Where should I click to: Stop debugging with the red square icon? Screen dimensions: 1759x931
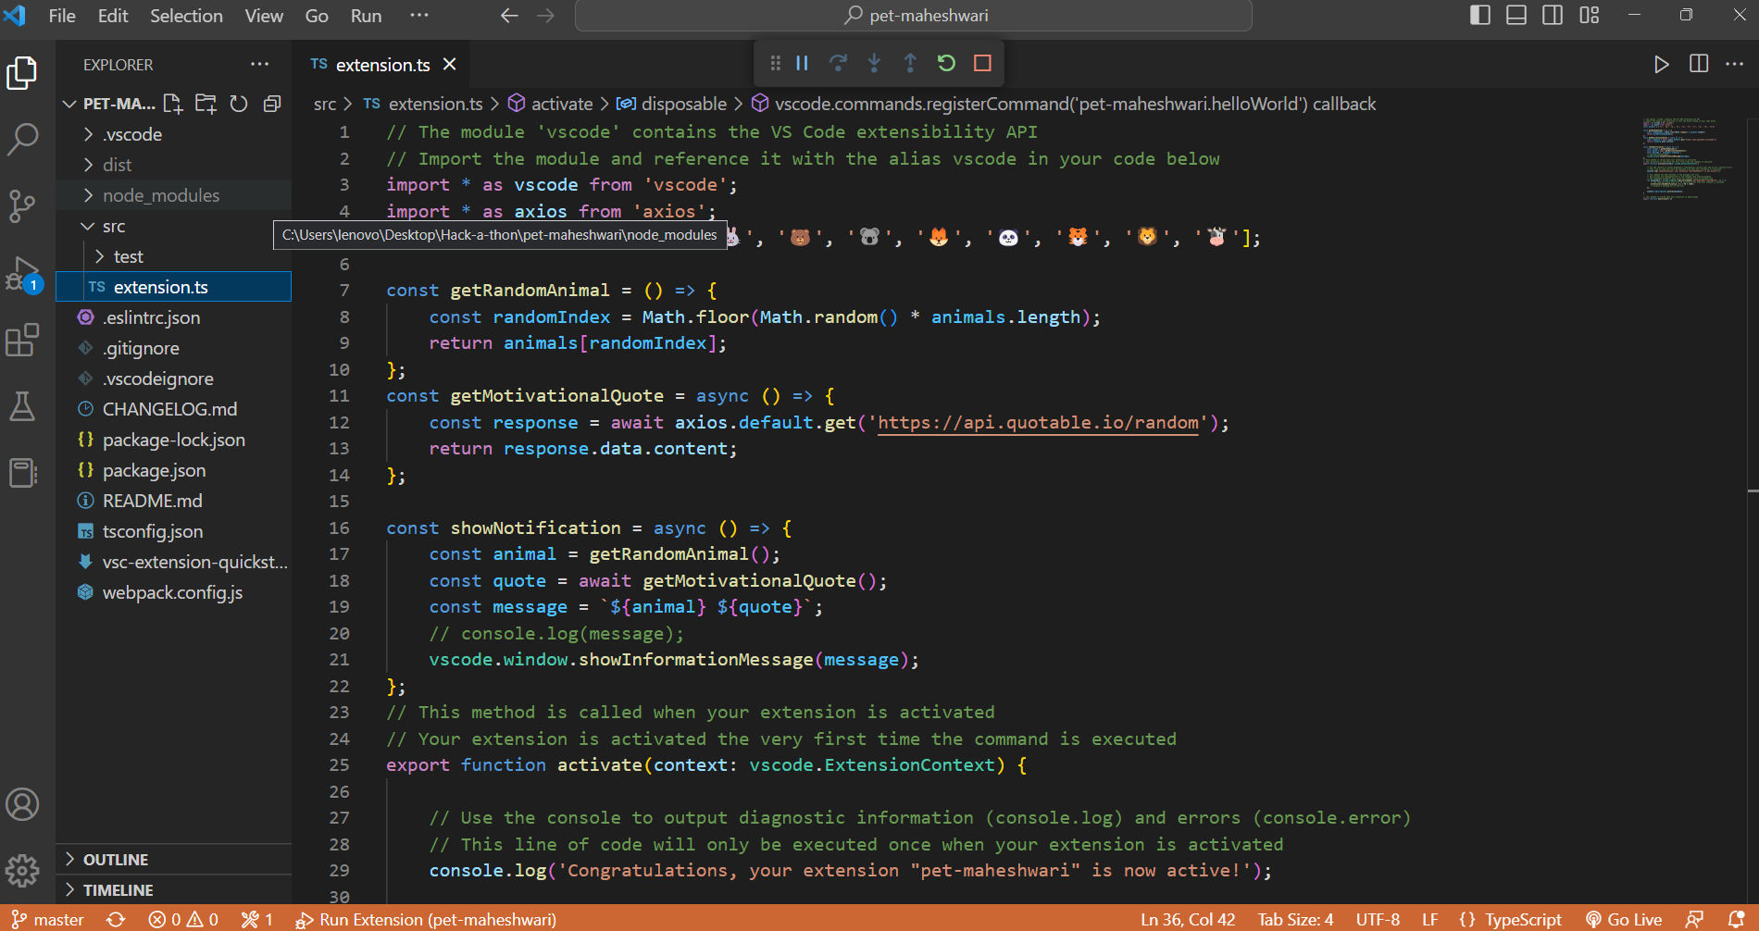(x=982, y=63)
